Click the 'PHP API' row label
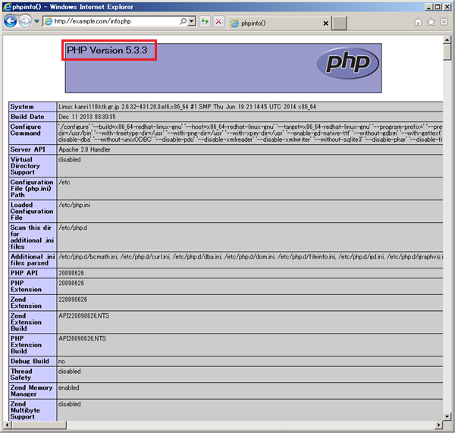 [24, 273]
